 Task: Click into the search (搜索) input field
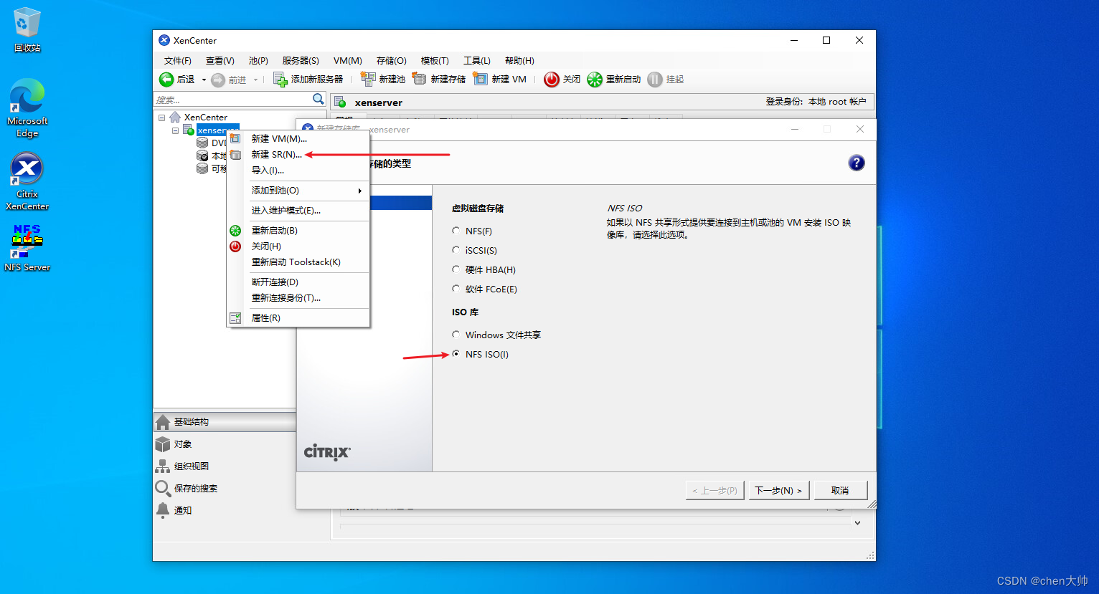coord(232,100)
